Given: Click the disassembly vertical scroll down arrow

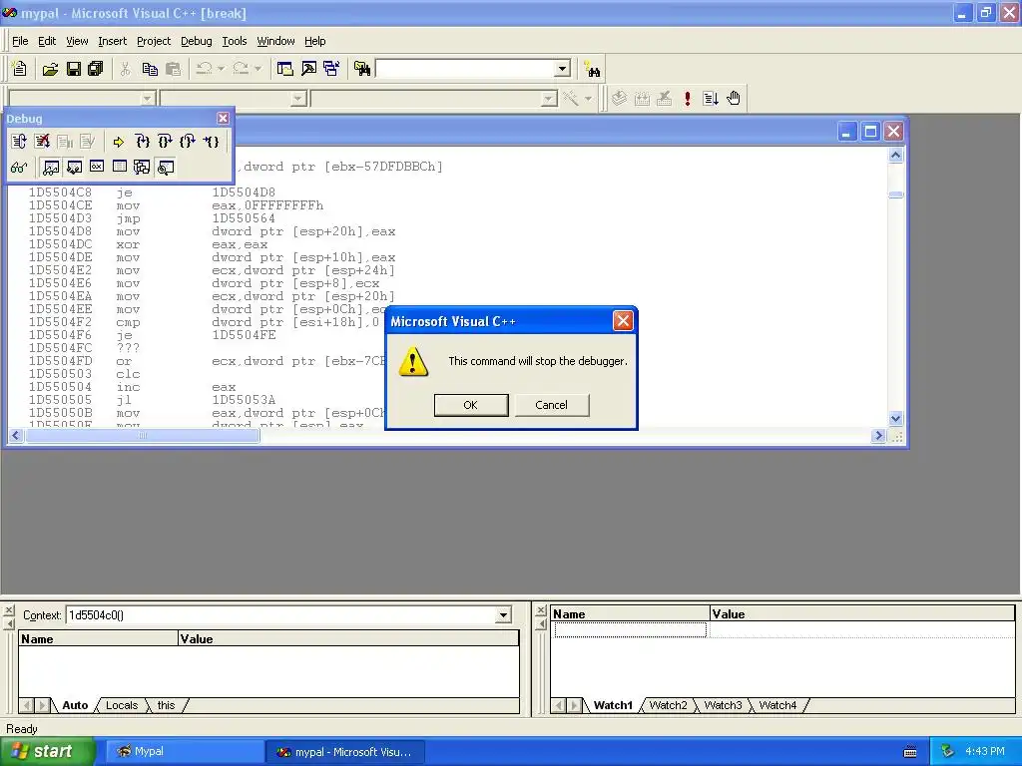Looking at the screenshot, I should 895,419.
